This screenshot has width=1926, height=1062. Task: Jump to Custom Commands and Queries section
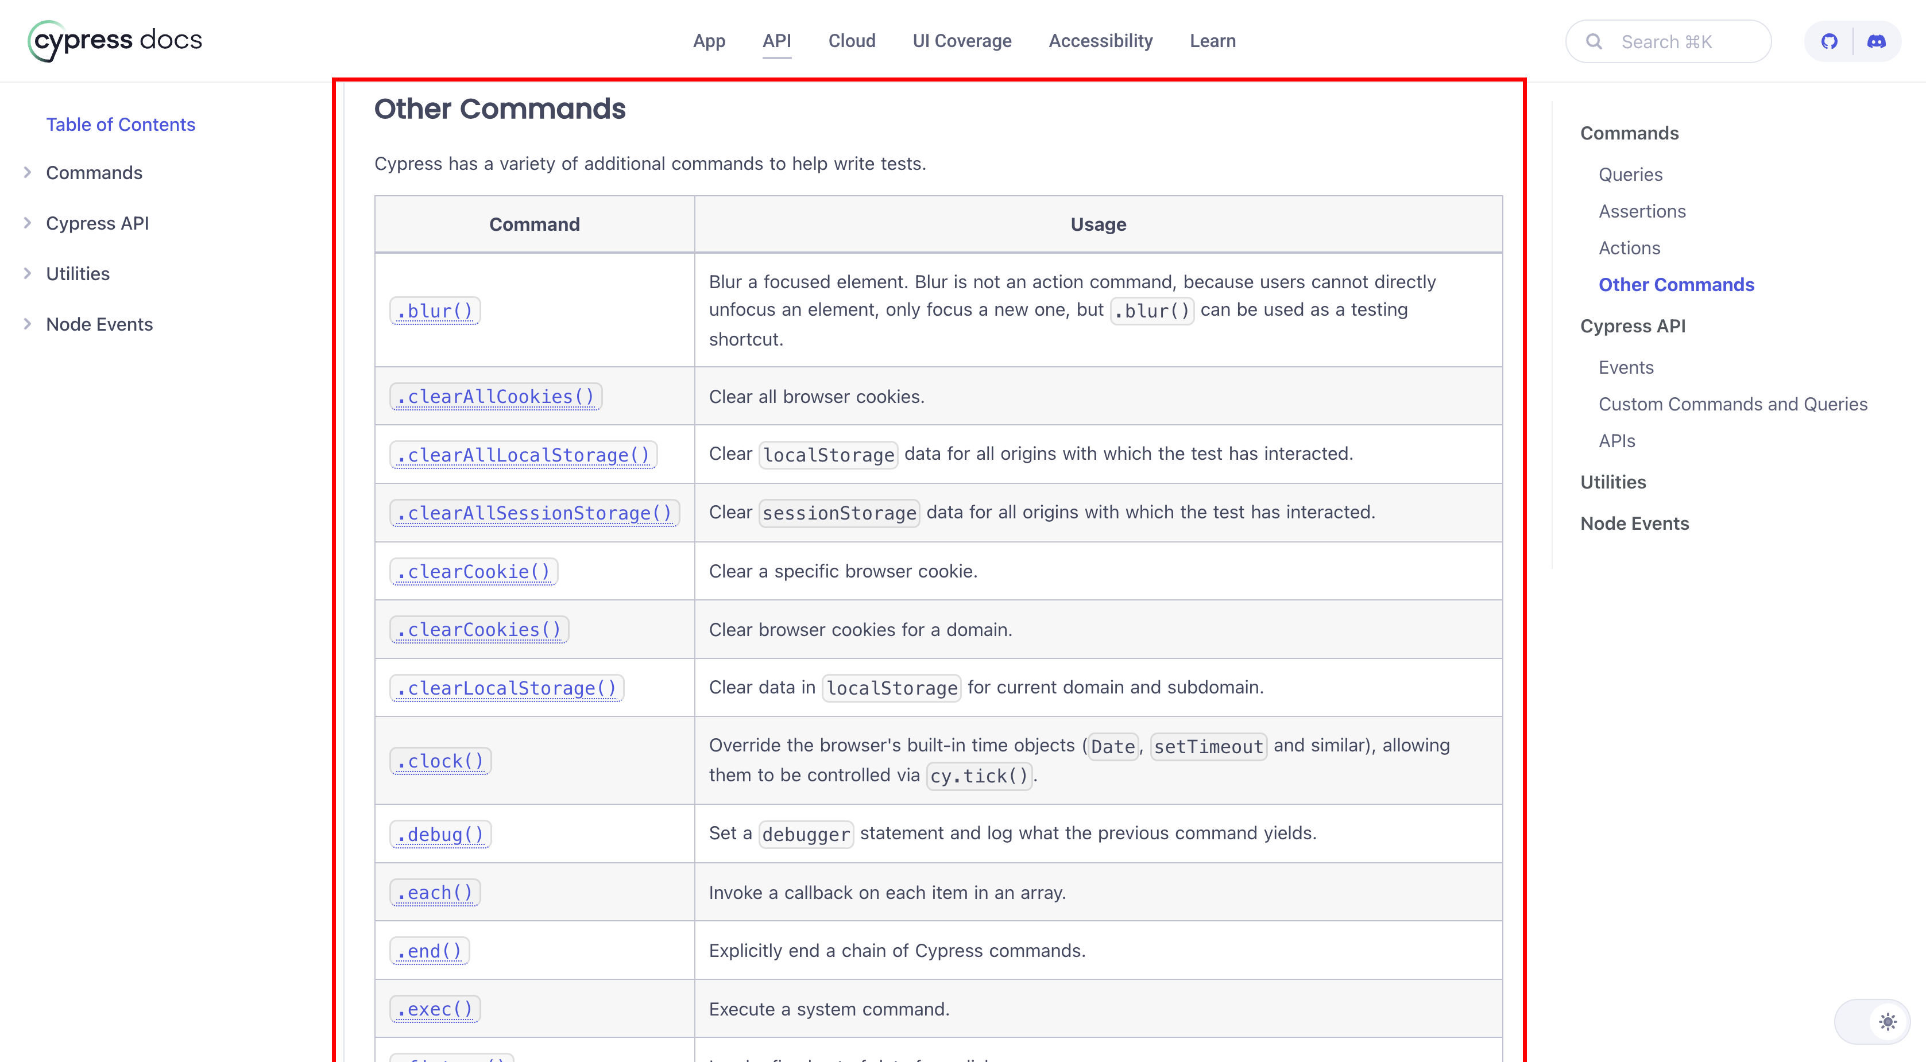coord(1732,404)
